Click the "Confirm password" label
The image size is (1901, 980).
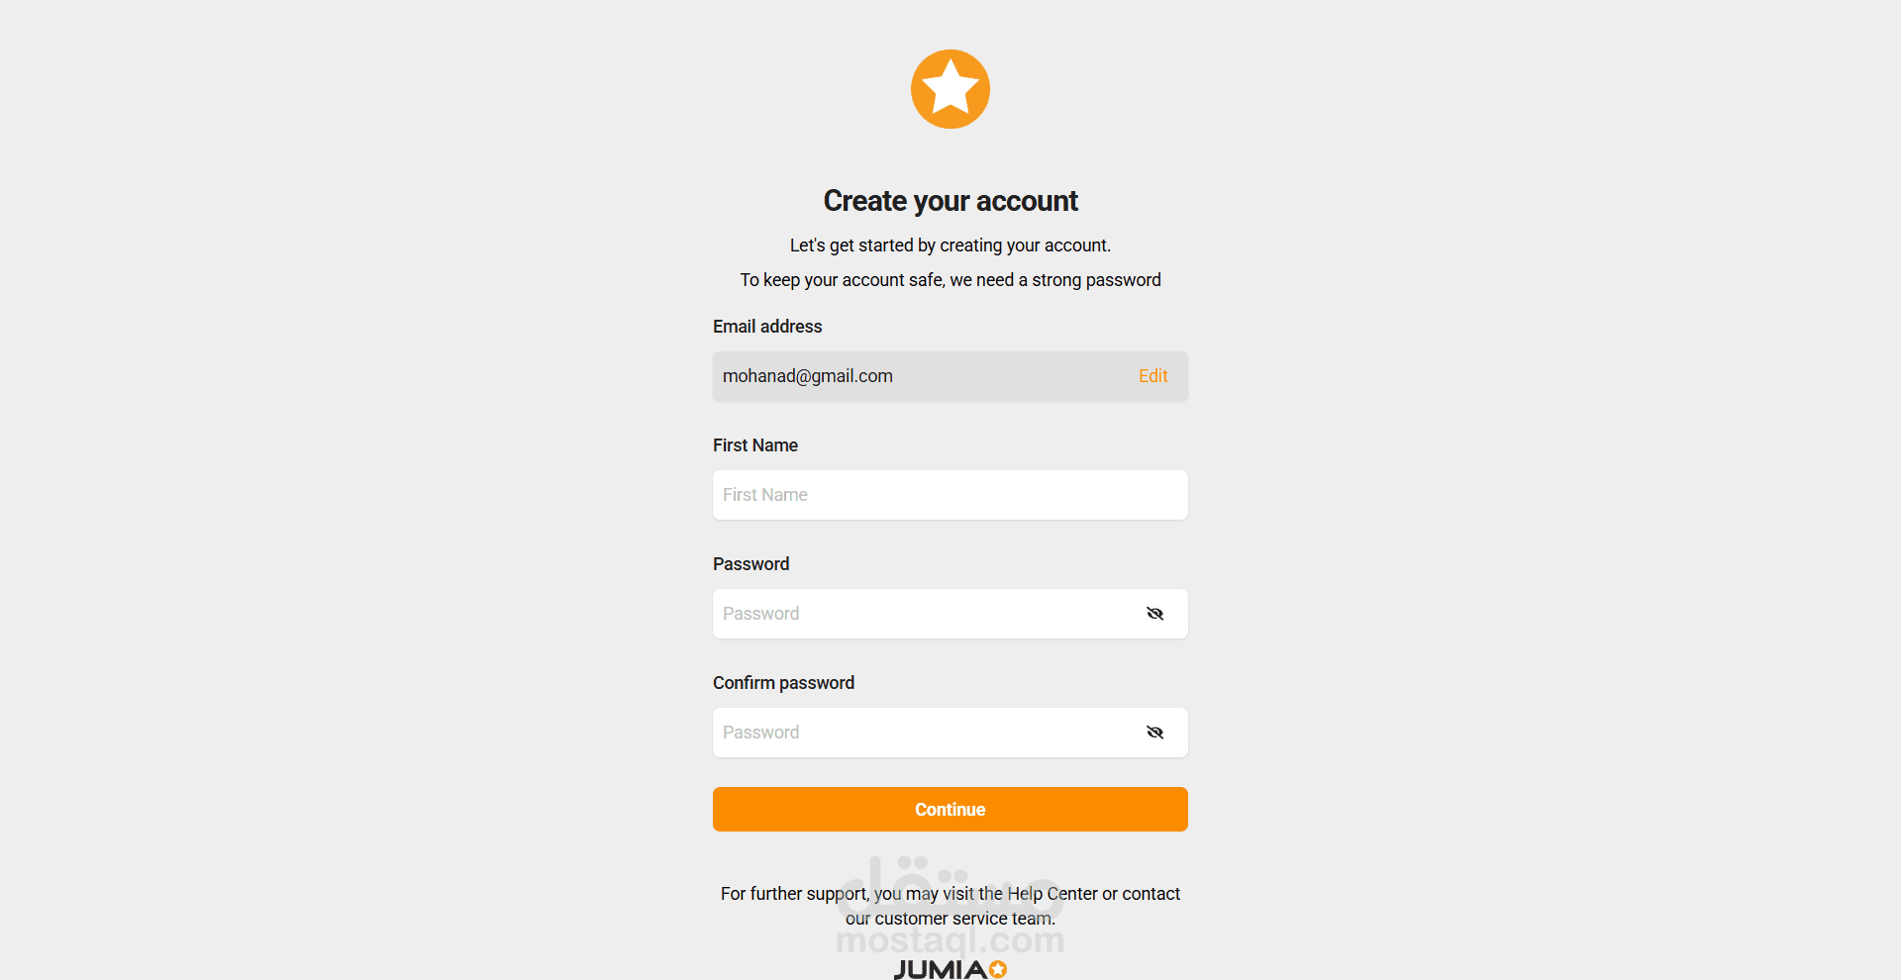(783, 683)
